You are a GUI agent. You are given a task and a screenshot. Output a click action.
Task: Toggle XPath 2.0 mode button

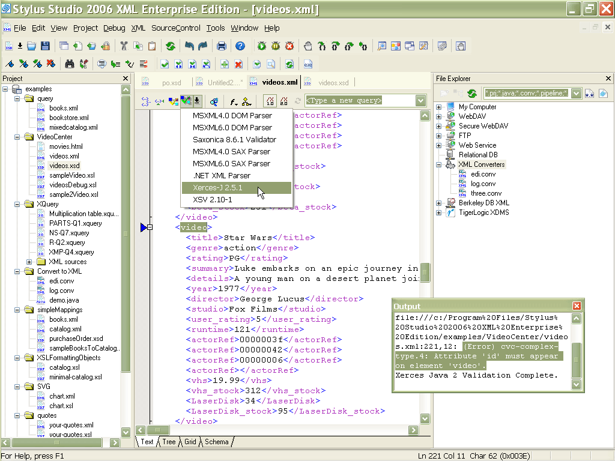tap(284, 101)
